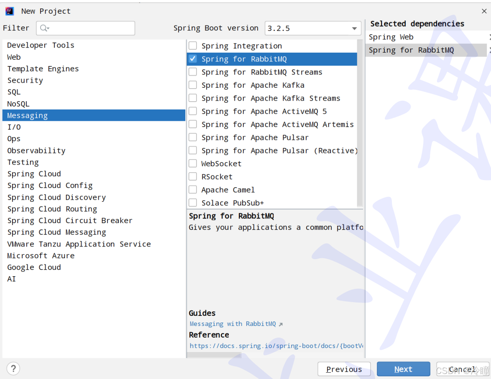The image size is (491, 379).
Task: Open the Messaging with RabbitMQ guide link
Action: pyautogui.click(x=233, y=324)
